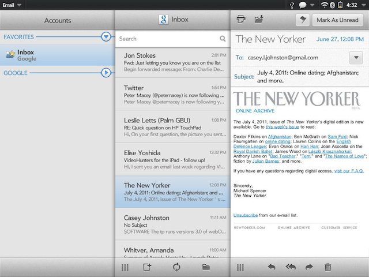Click the clock showing 4:32

pos(352,5)
